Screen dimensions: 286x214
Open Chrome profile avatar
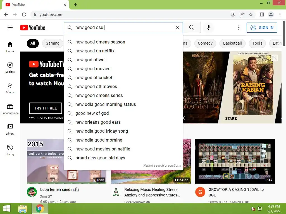[x=271, y=14]
